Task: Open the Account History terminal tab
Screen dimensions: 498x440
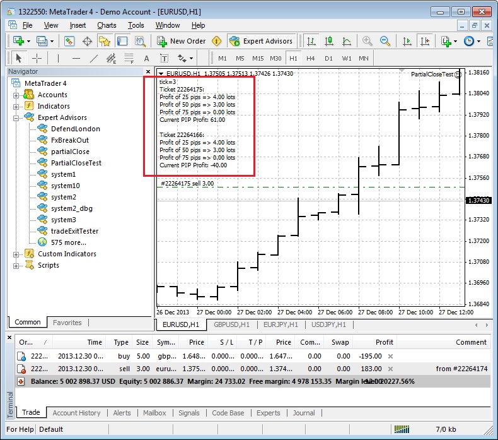Action: click(76, 413)
